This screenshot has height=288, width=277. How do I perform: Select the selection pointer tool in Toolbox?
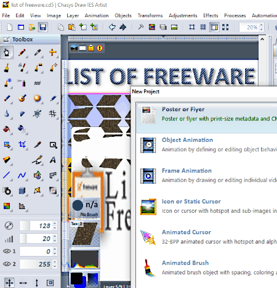[7, 52]
